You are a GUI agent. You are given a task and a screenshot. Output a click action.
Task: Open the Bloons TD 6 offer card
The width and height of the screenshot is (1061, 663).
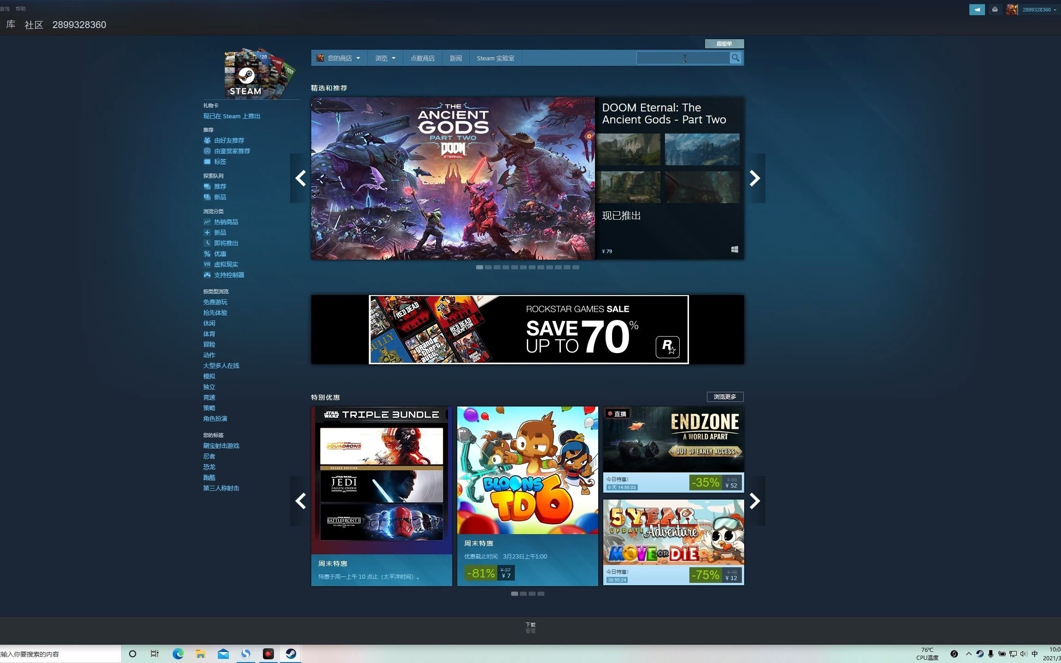click(527, 496)
